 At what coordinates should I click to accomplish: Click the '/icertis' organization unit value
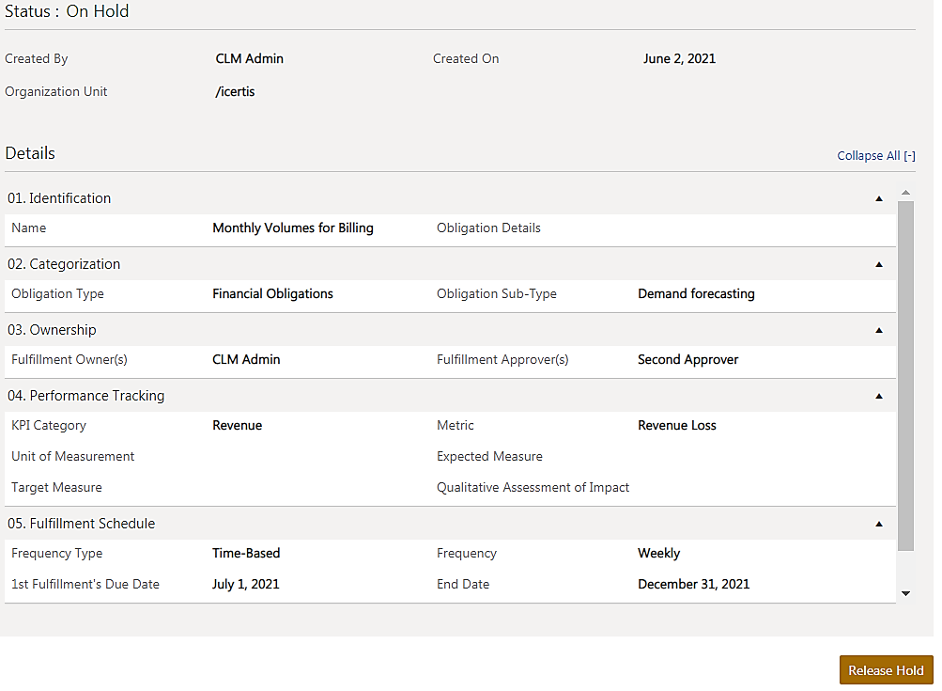(x=235, y=91)
